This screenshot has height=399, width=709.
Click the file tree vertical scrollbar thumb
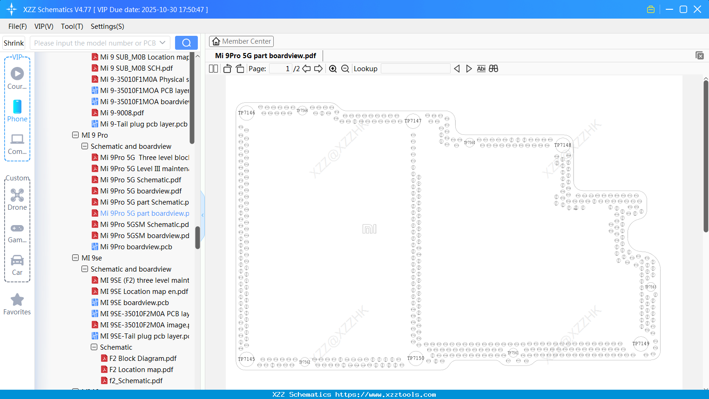[x=197, y=238]
